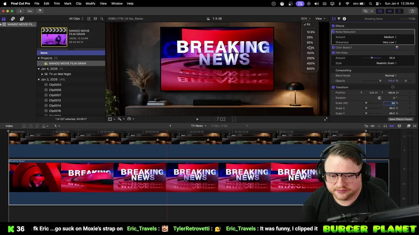
Task: Expand TV on Wall Night item
Action: tap(42, 74)
